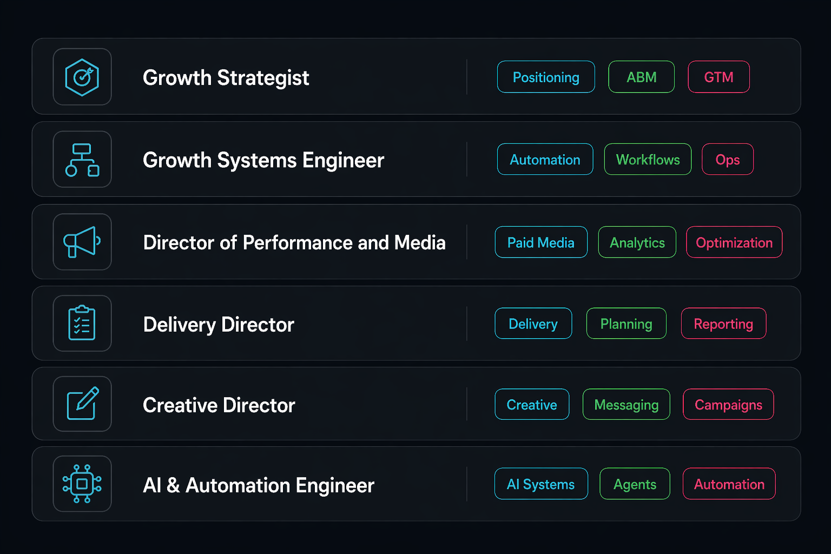Switch to the Workflows tag on Growth Systems Engineer

point(648,159)
